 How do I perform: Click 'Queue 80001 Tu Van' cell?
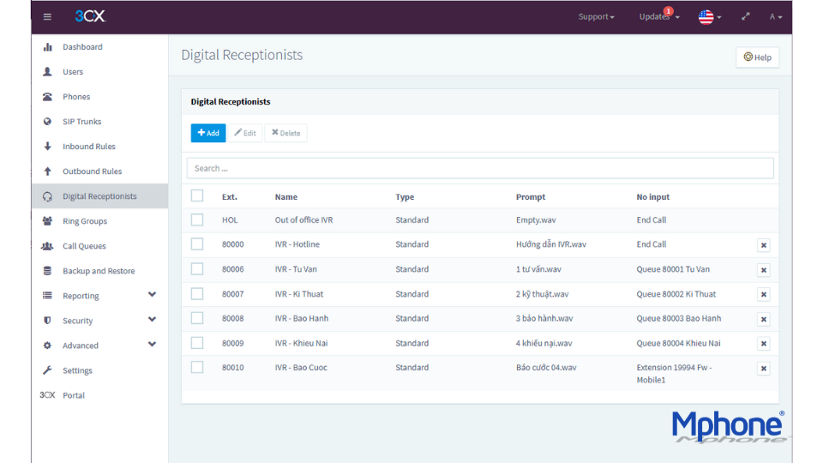673,268
